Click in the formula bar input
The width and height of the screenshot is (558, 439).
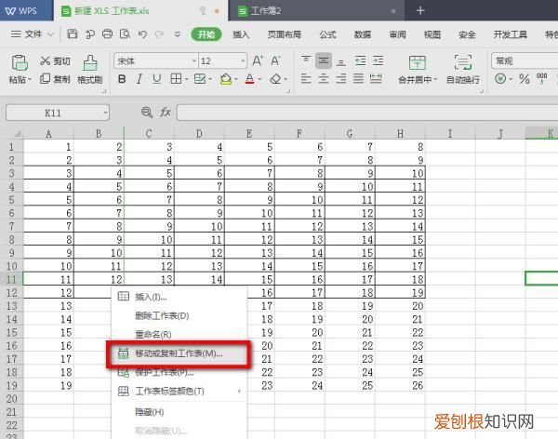pyautogui.click(x=367, y=113)
